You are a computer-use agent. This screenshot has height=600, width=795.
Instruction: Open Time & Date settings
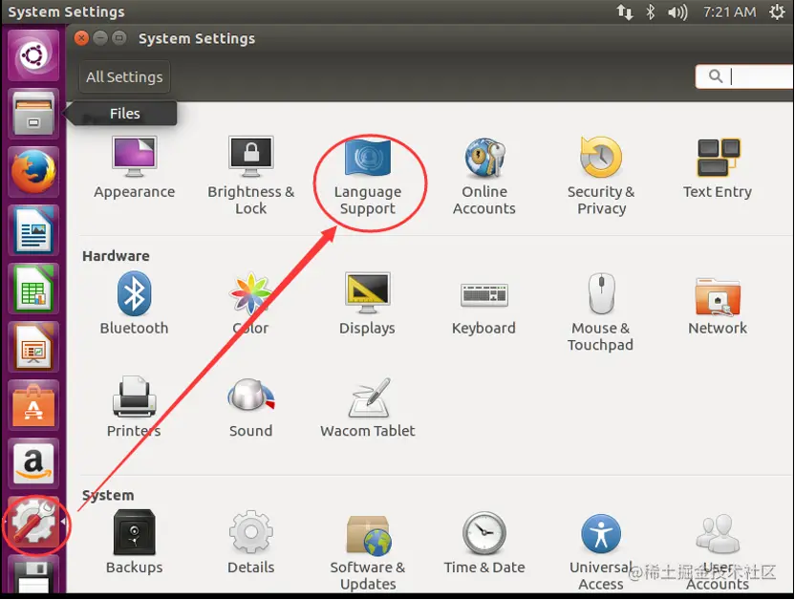tap(484, 543)
